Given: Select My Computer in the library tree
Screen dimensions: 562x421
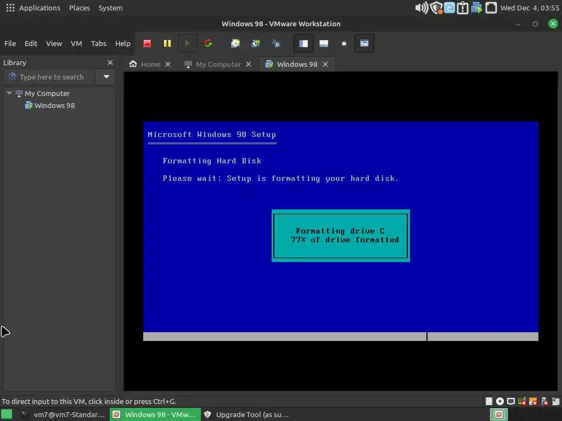Looking at the screenshot, I should pyautogui.click(x=47, y=93).
